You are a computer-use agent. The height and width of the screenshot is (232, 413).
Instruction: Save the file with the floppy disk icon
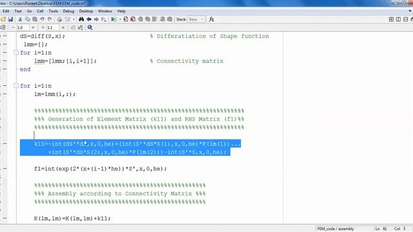point(10,19)
